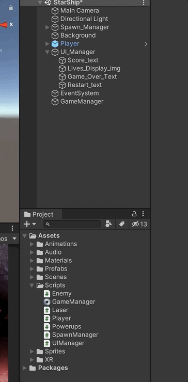
Task: Click the UIManager script icon
Action: [x=47, y=343]
